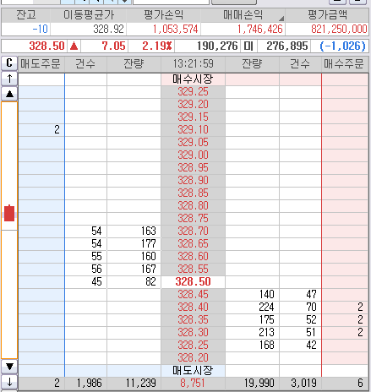Click the time header 13:21:59
The height and width of the screenshot is (392, 371).
point(193,63)
